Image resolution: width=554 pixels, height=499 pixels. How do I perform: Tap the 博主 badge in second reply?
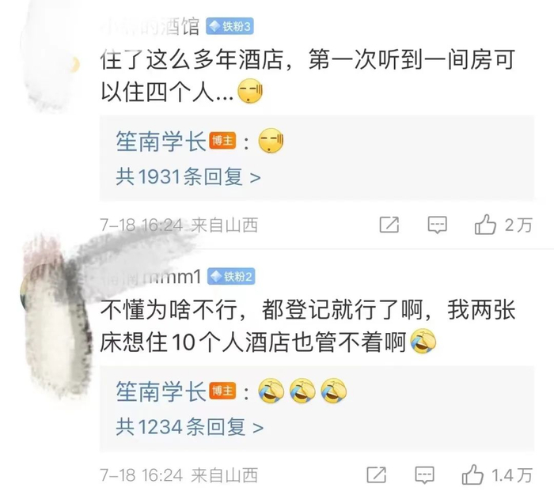[x=222, y=391]
